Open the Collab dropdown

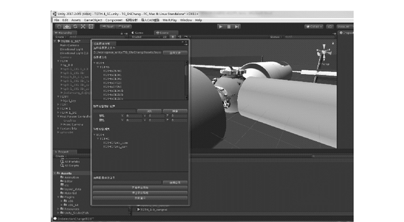(x=314, y=27)
